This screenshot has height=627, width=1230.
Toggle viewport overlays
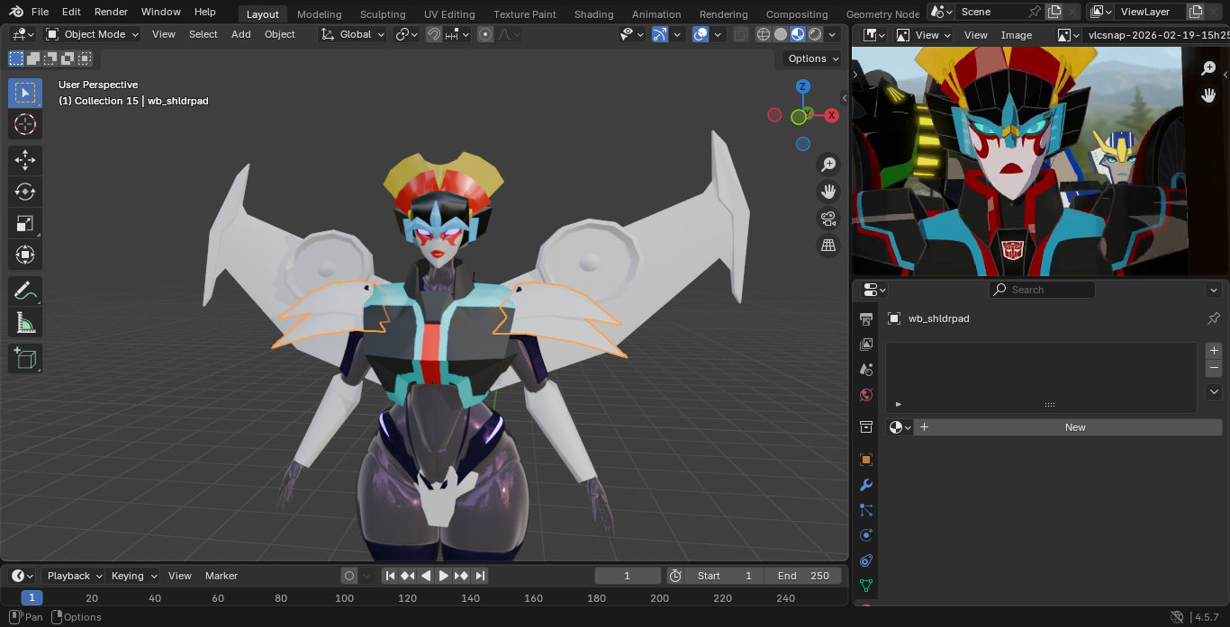click(701, 34)
